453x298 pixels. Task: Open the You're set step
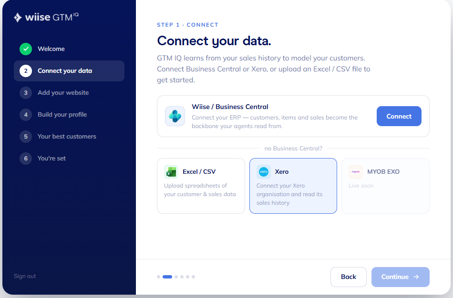tap(69, 159)
